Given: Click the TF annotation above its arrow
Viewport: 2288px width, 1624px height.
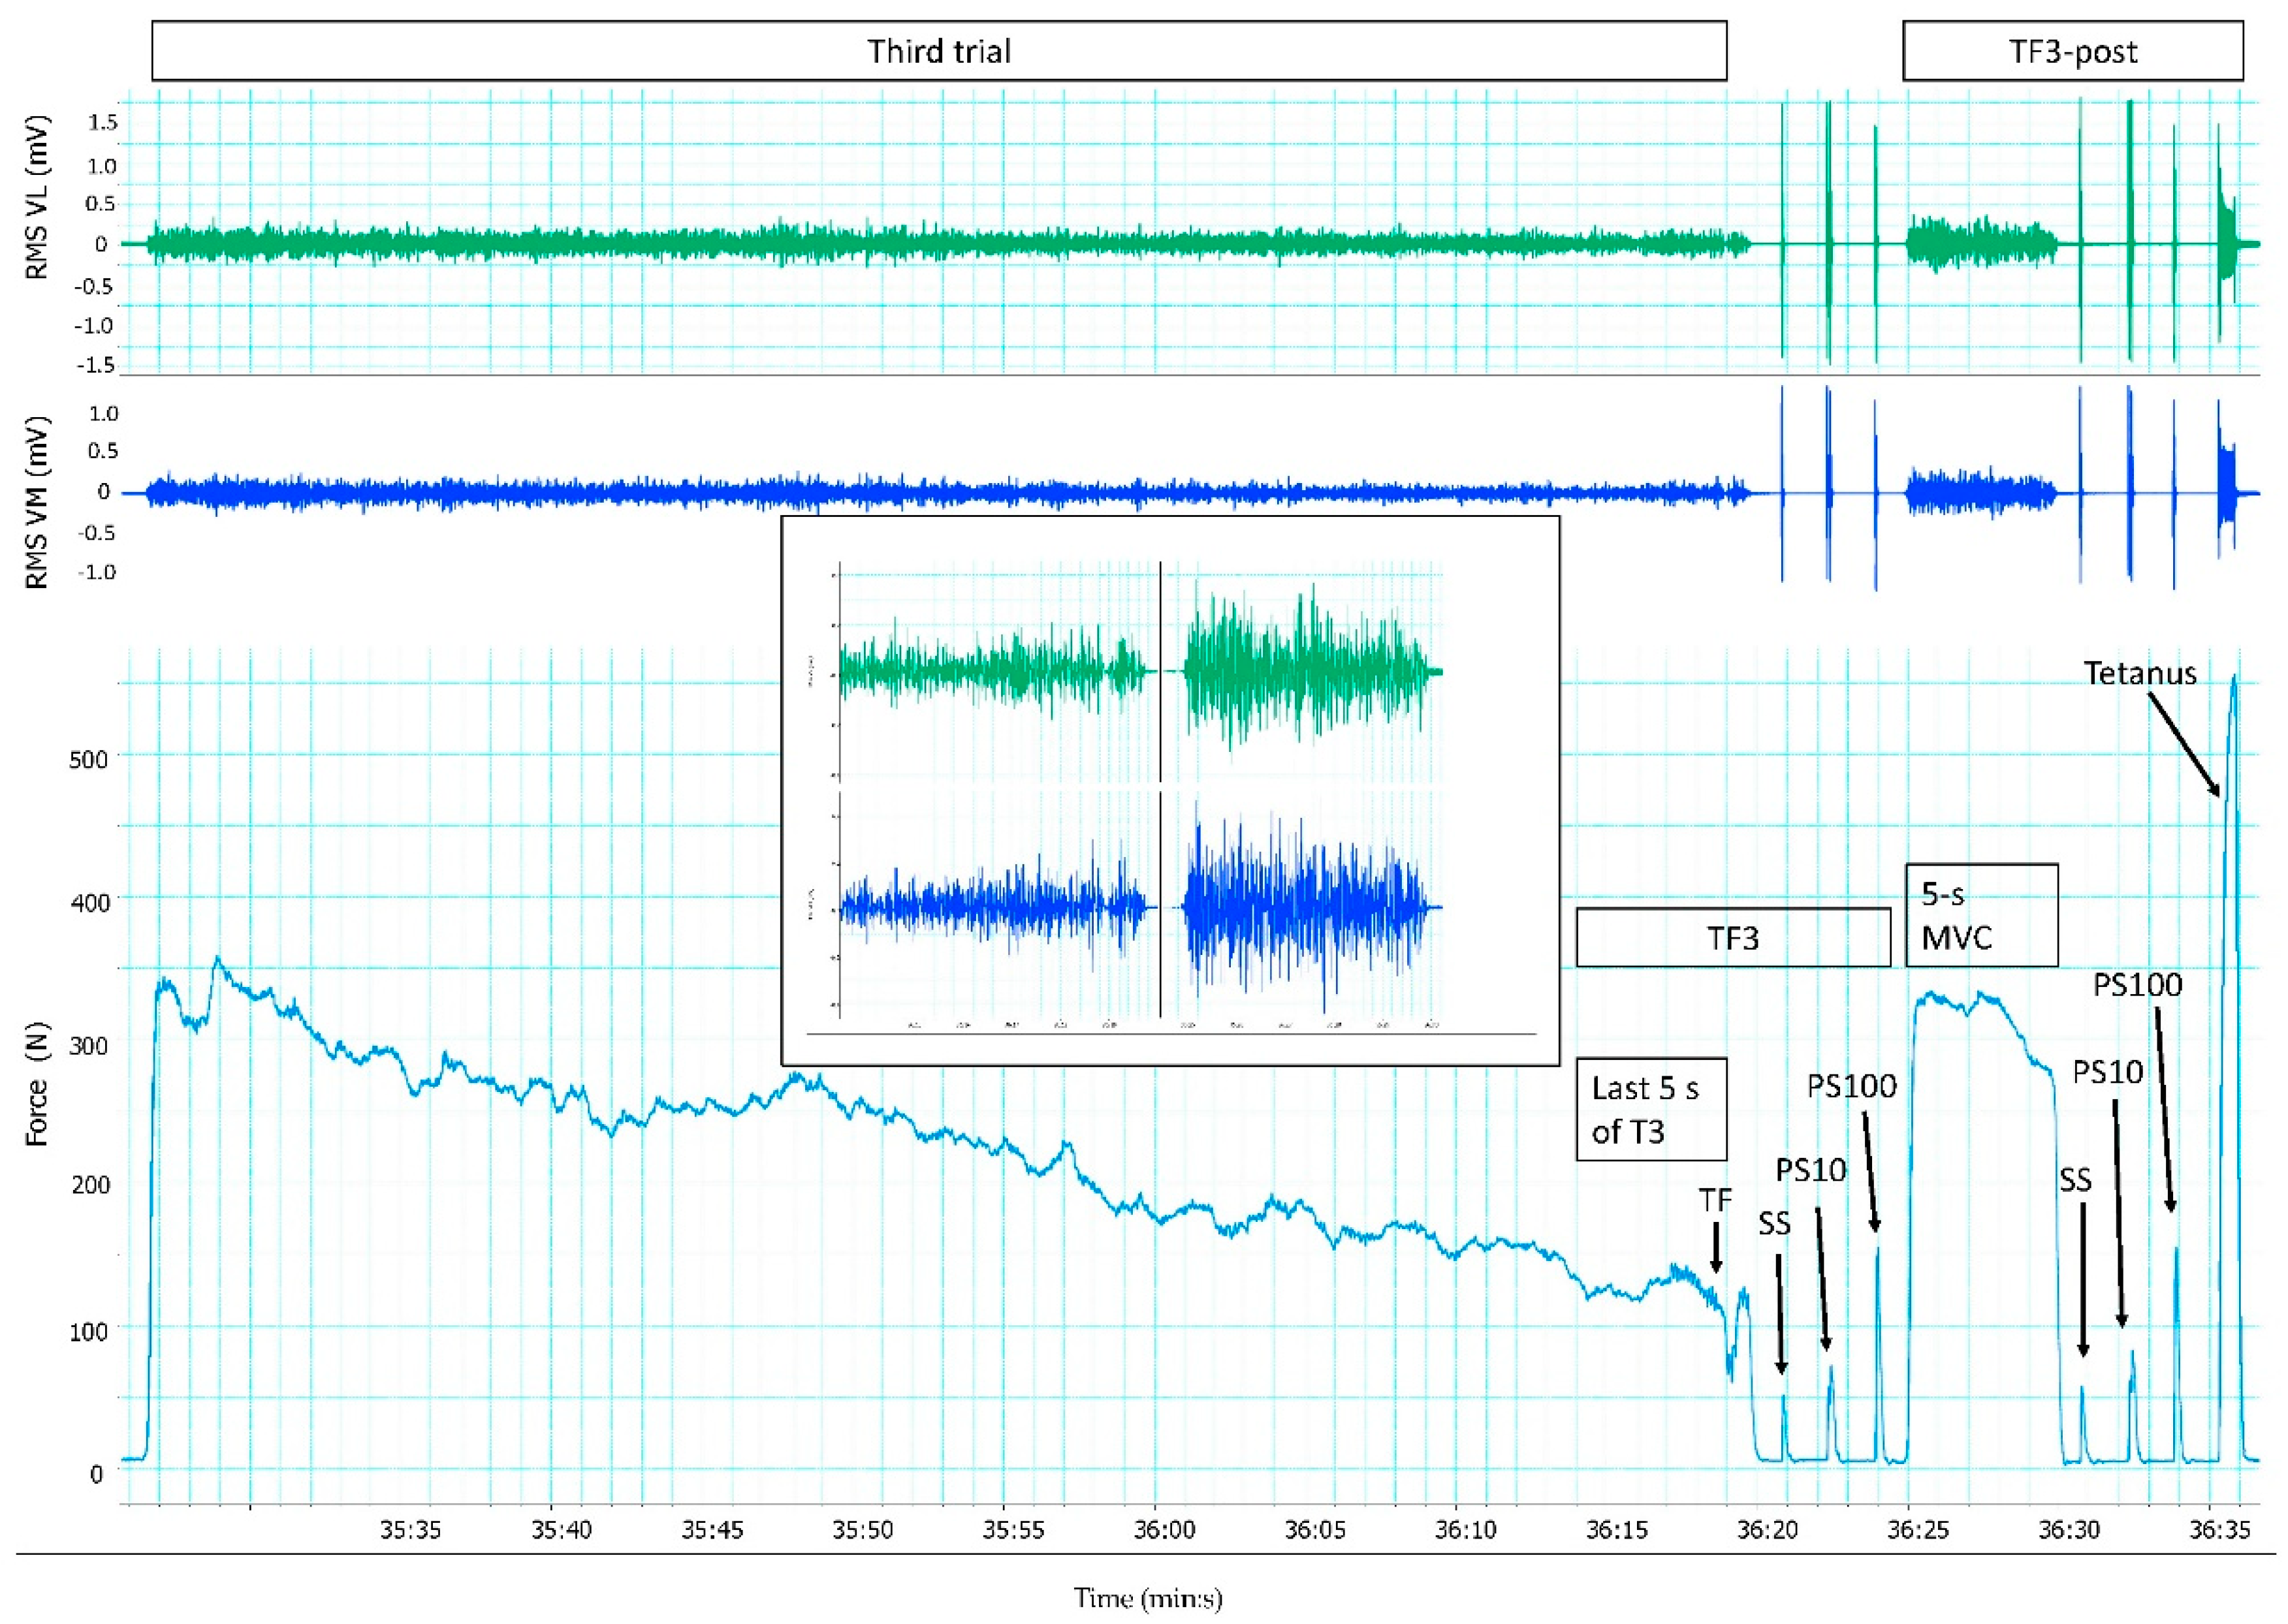Looking at the screenshot, I should click(x=1715, y=1200).
